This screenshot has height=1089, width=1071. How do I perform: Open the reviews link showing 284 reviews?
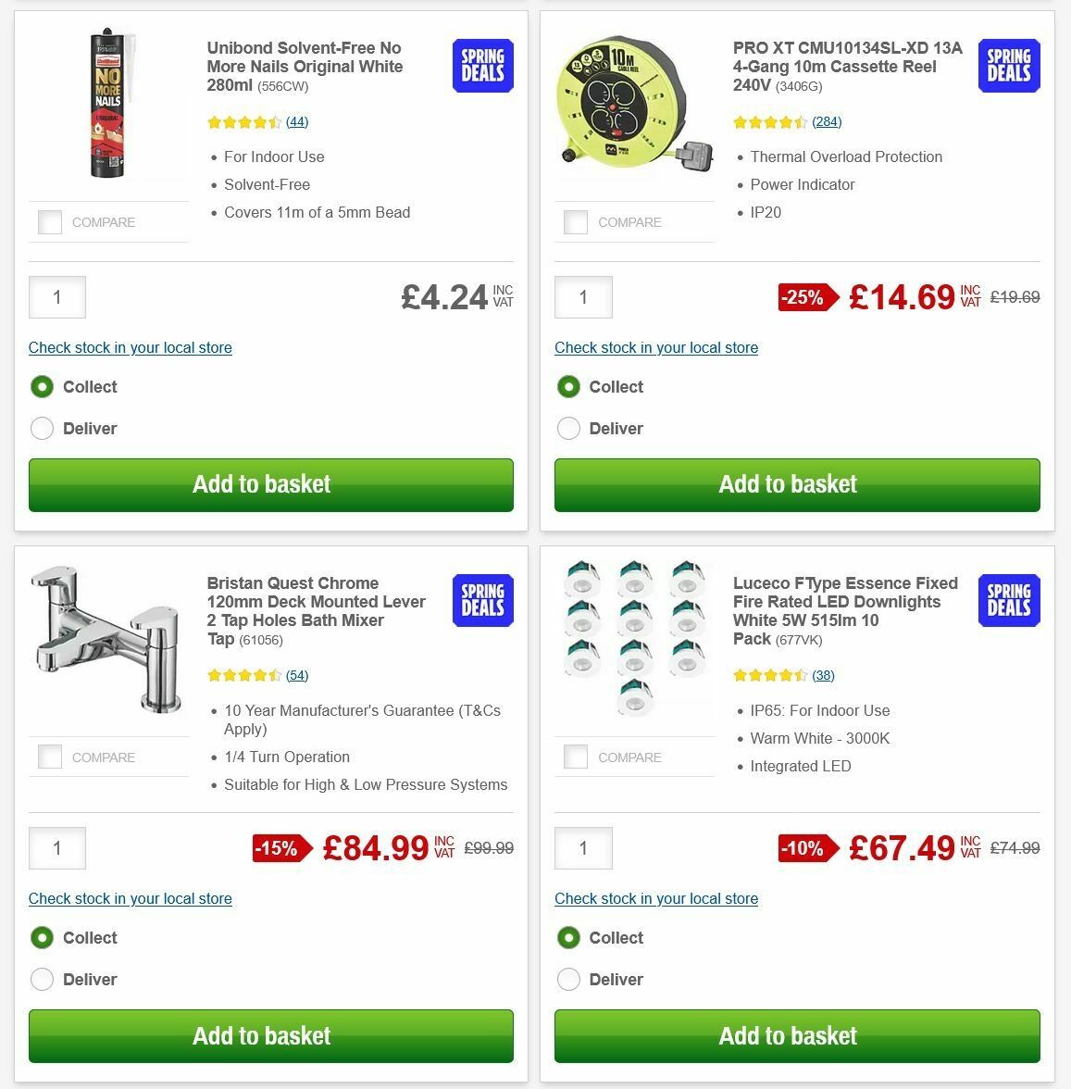tap(827, 121)
